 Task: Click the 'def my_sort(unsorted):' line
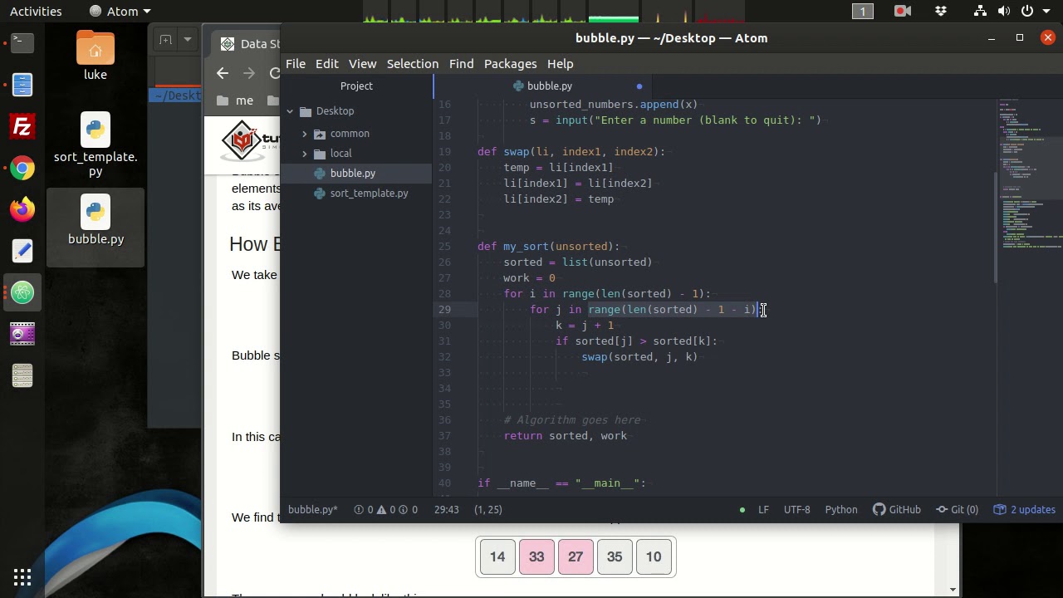548,247
